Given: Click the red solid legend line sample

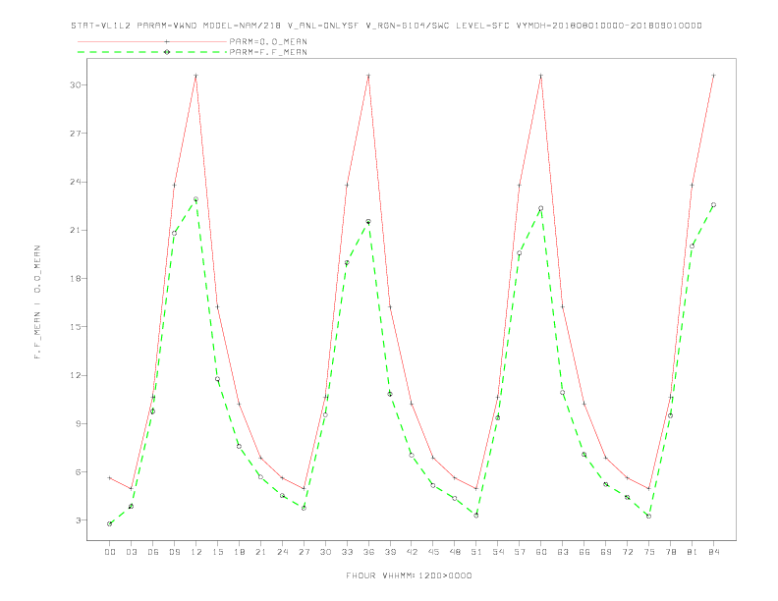Looking at the screenshot, I should (x=152, y=41).
